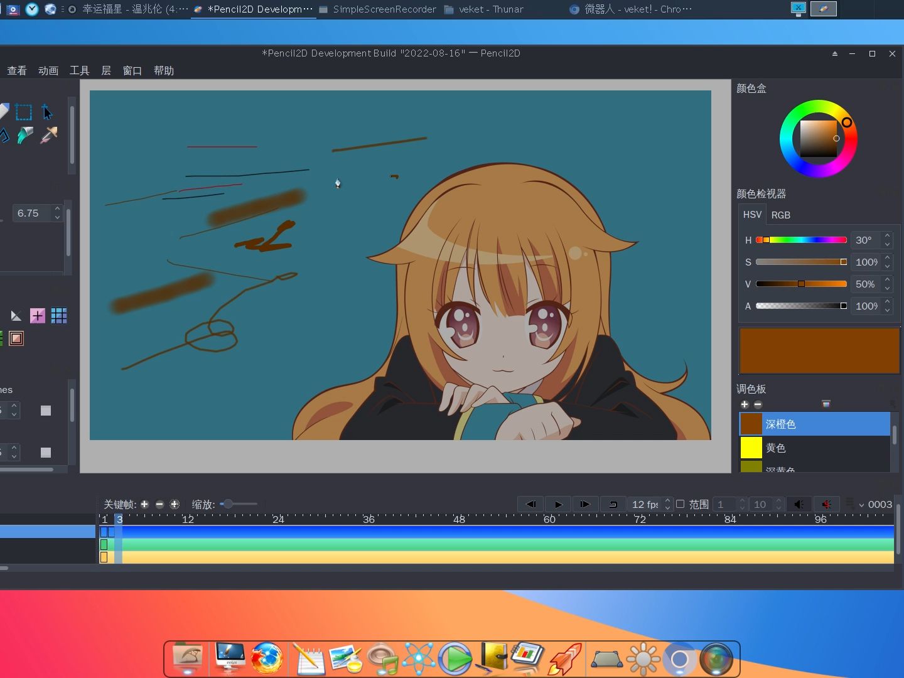Mute the sound with the speaker icon
This screenshot has height=678, width=904.
(x=827, y=504)
